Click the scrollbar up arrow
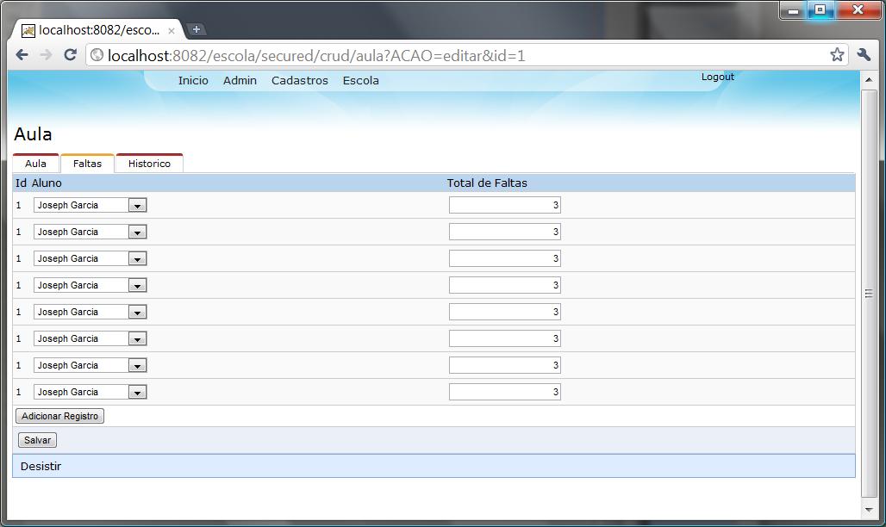Viewport: 886px width, 527px height. pyautogui.click(x=869, y=79)
